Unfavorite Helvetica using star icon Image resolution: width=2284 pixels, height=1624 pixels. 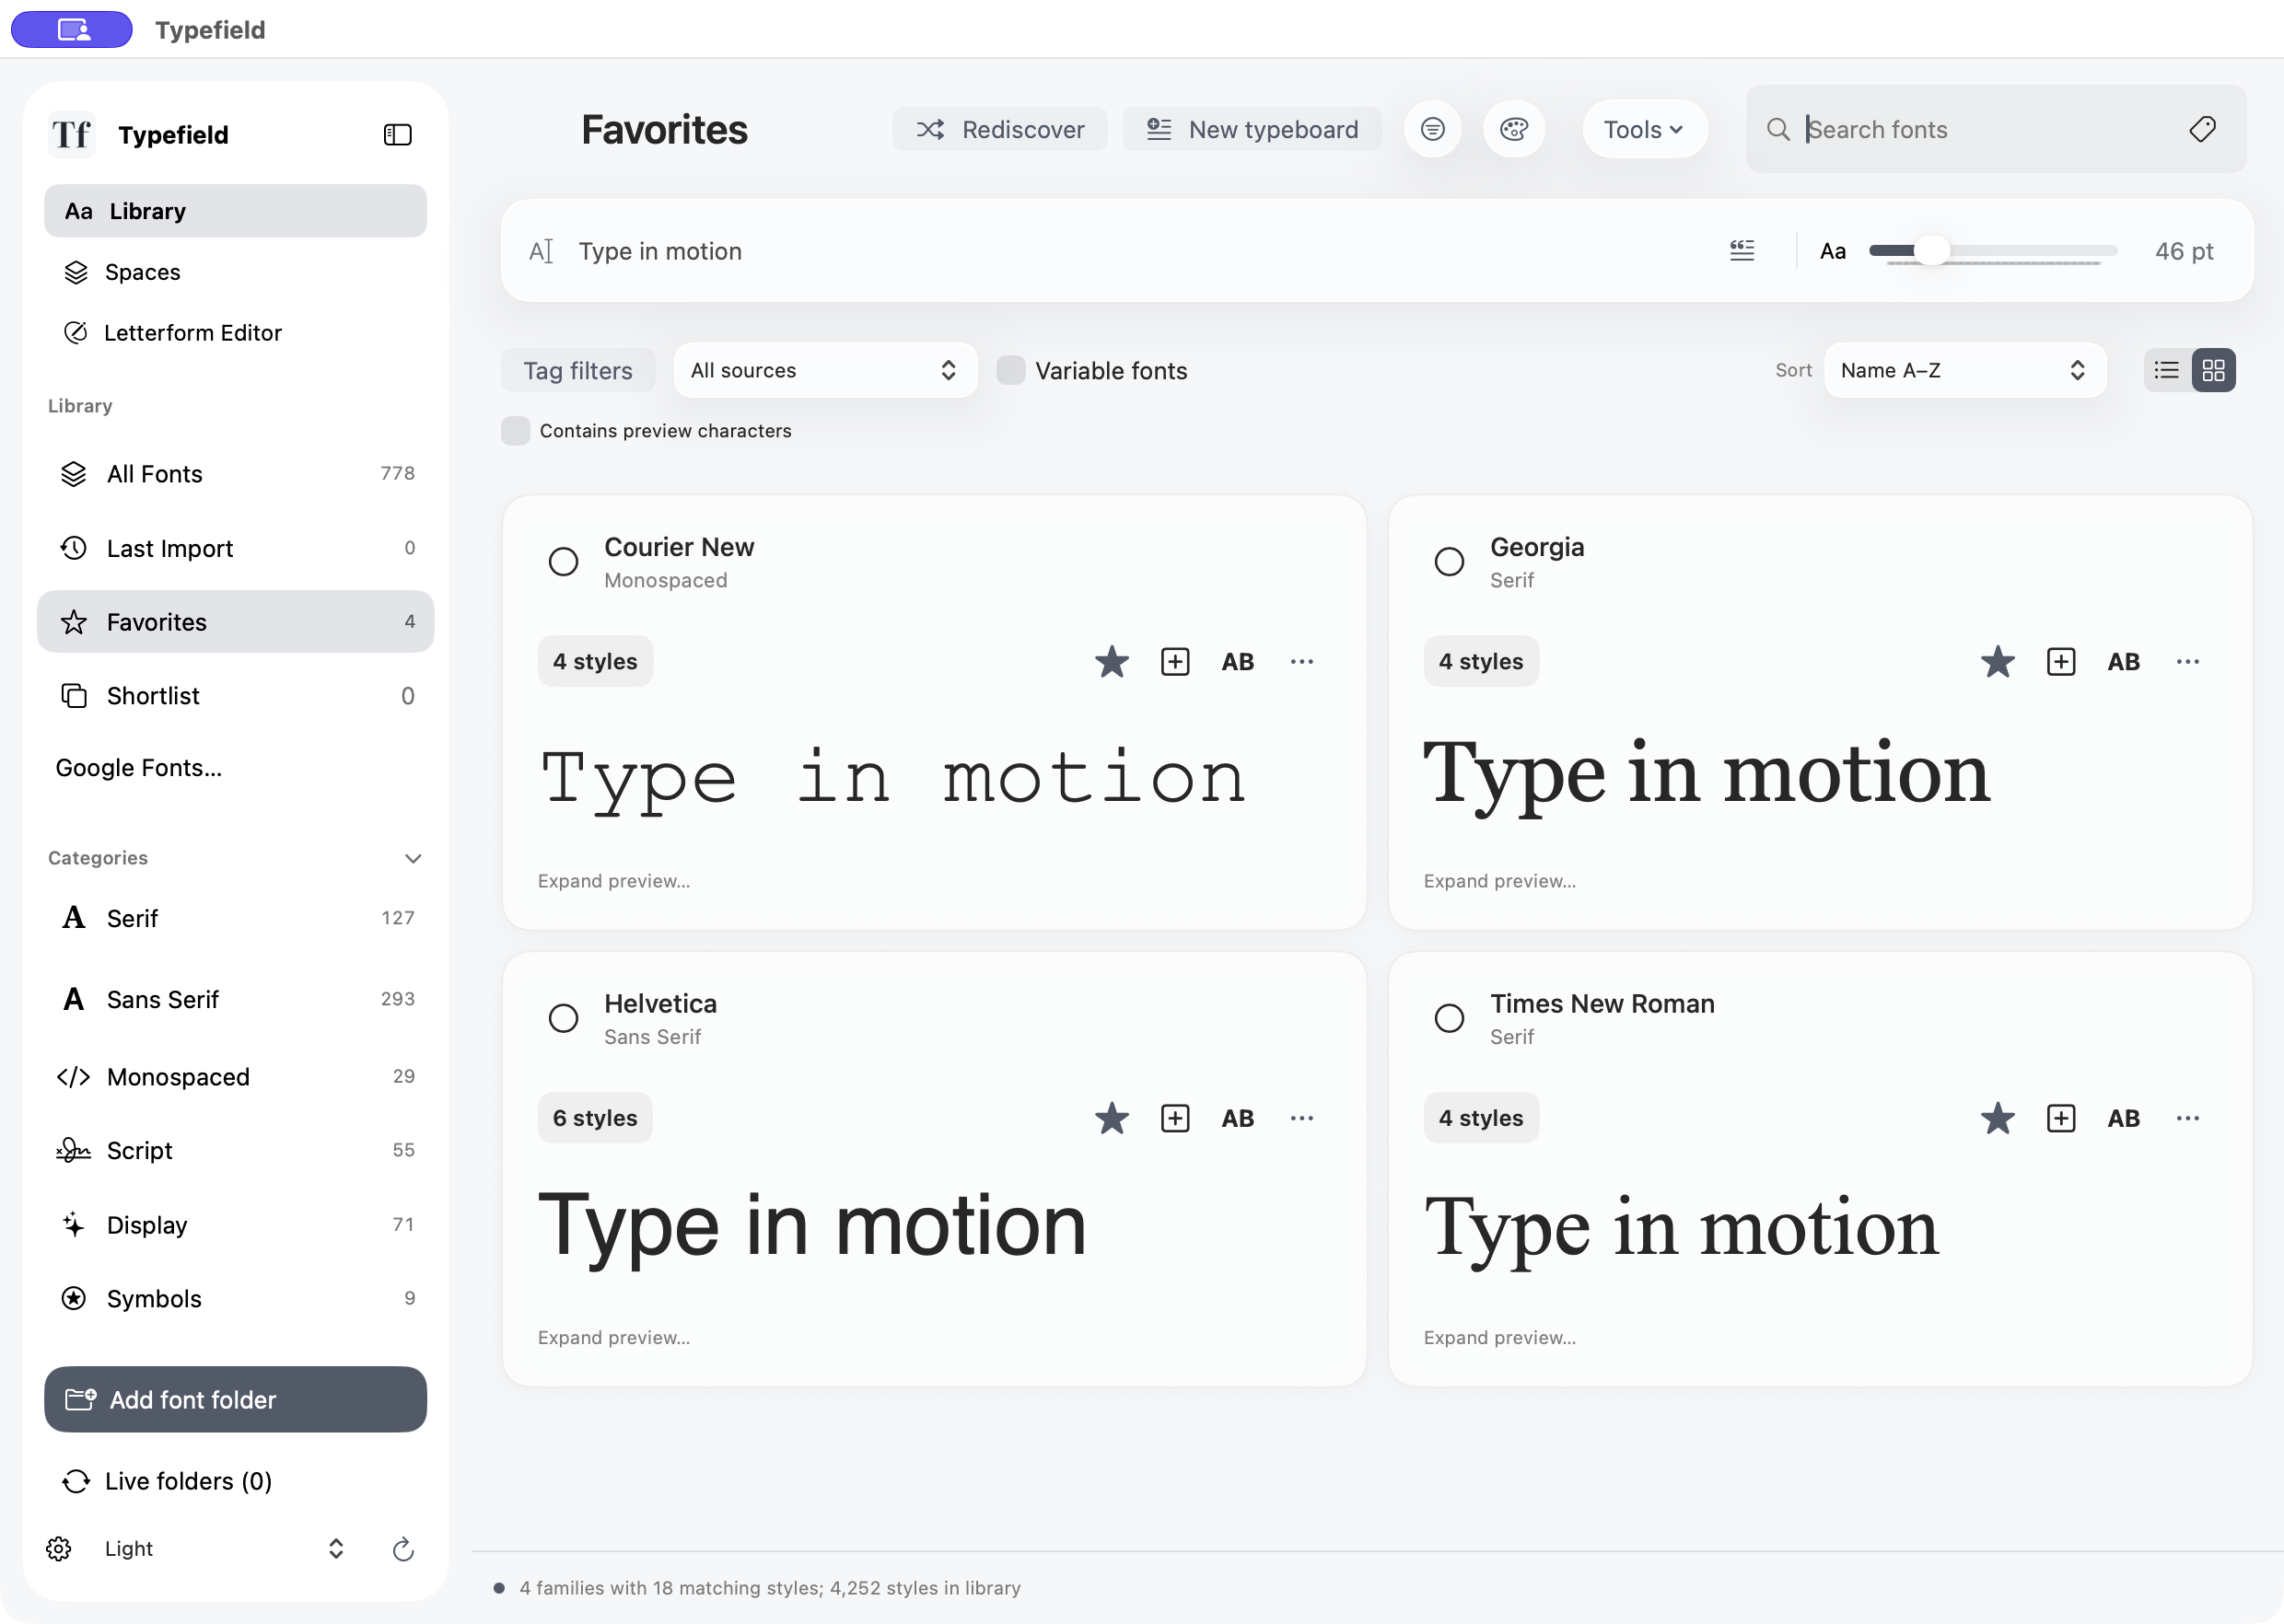[x=1112, y=1118]
